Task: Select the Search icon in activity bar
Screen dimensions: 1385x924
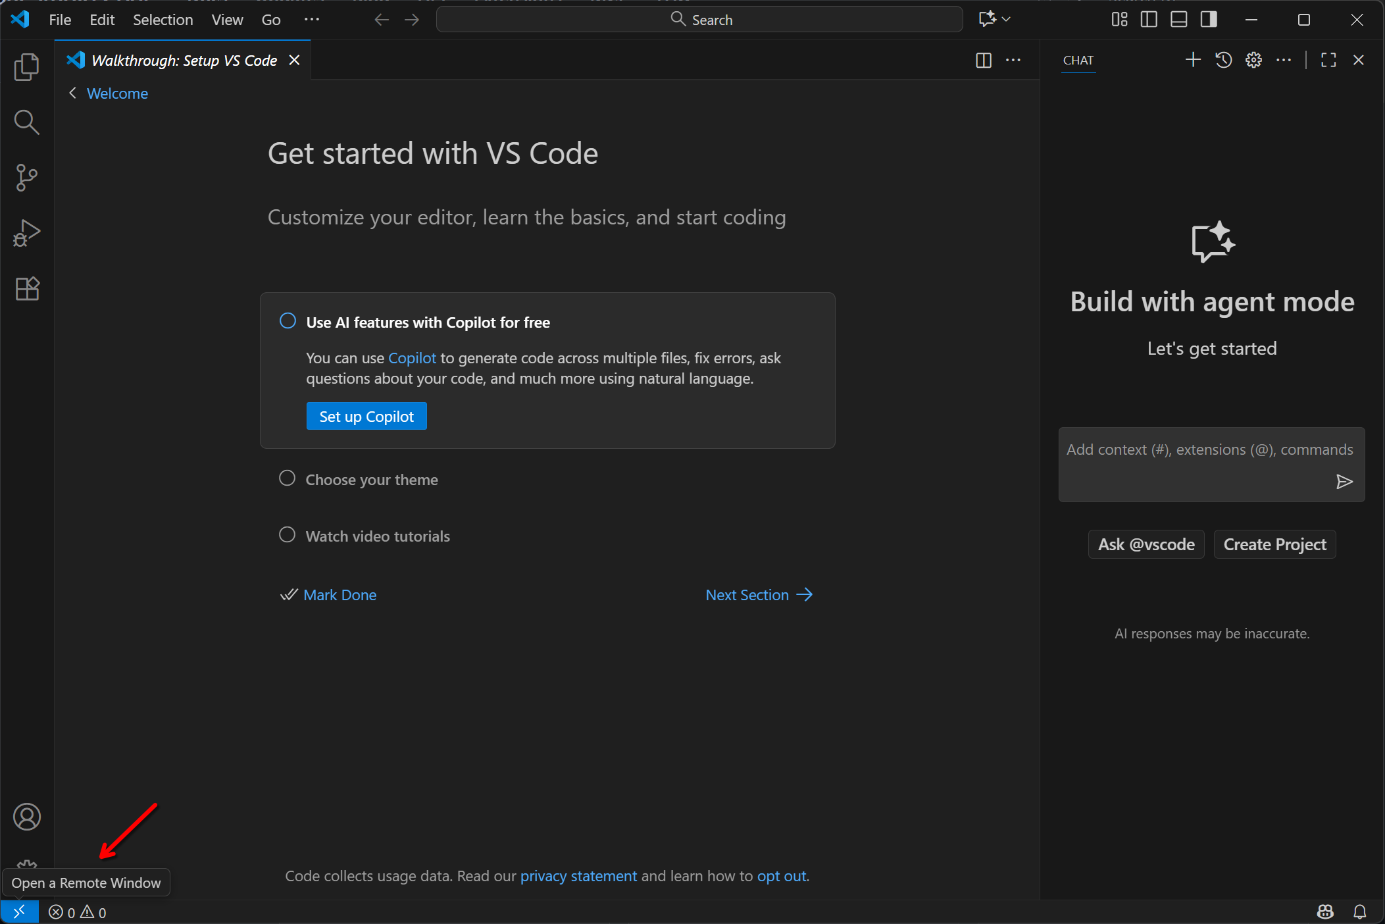Action: click(26, 122)
